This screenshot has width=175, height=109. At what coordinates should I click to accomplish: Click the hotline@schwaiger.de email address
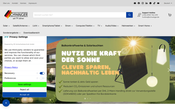point(150,17)
